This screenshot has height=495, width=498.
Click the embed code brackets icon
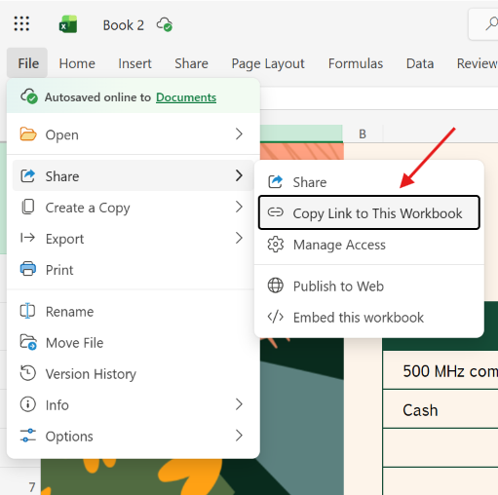tap(276, 317)
